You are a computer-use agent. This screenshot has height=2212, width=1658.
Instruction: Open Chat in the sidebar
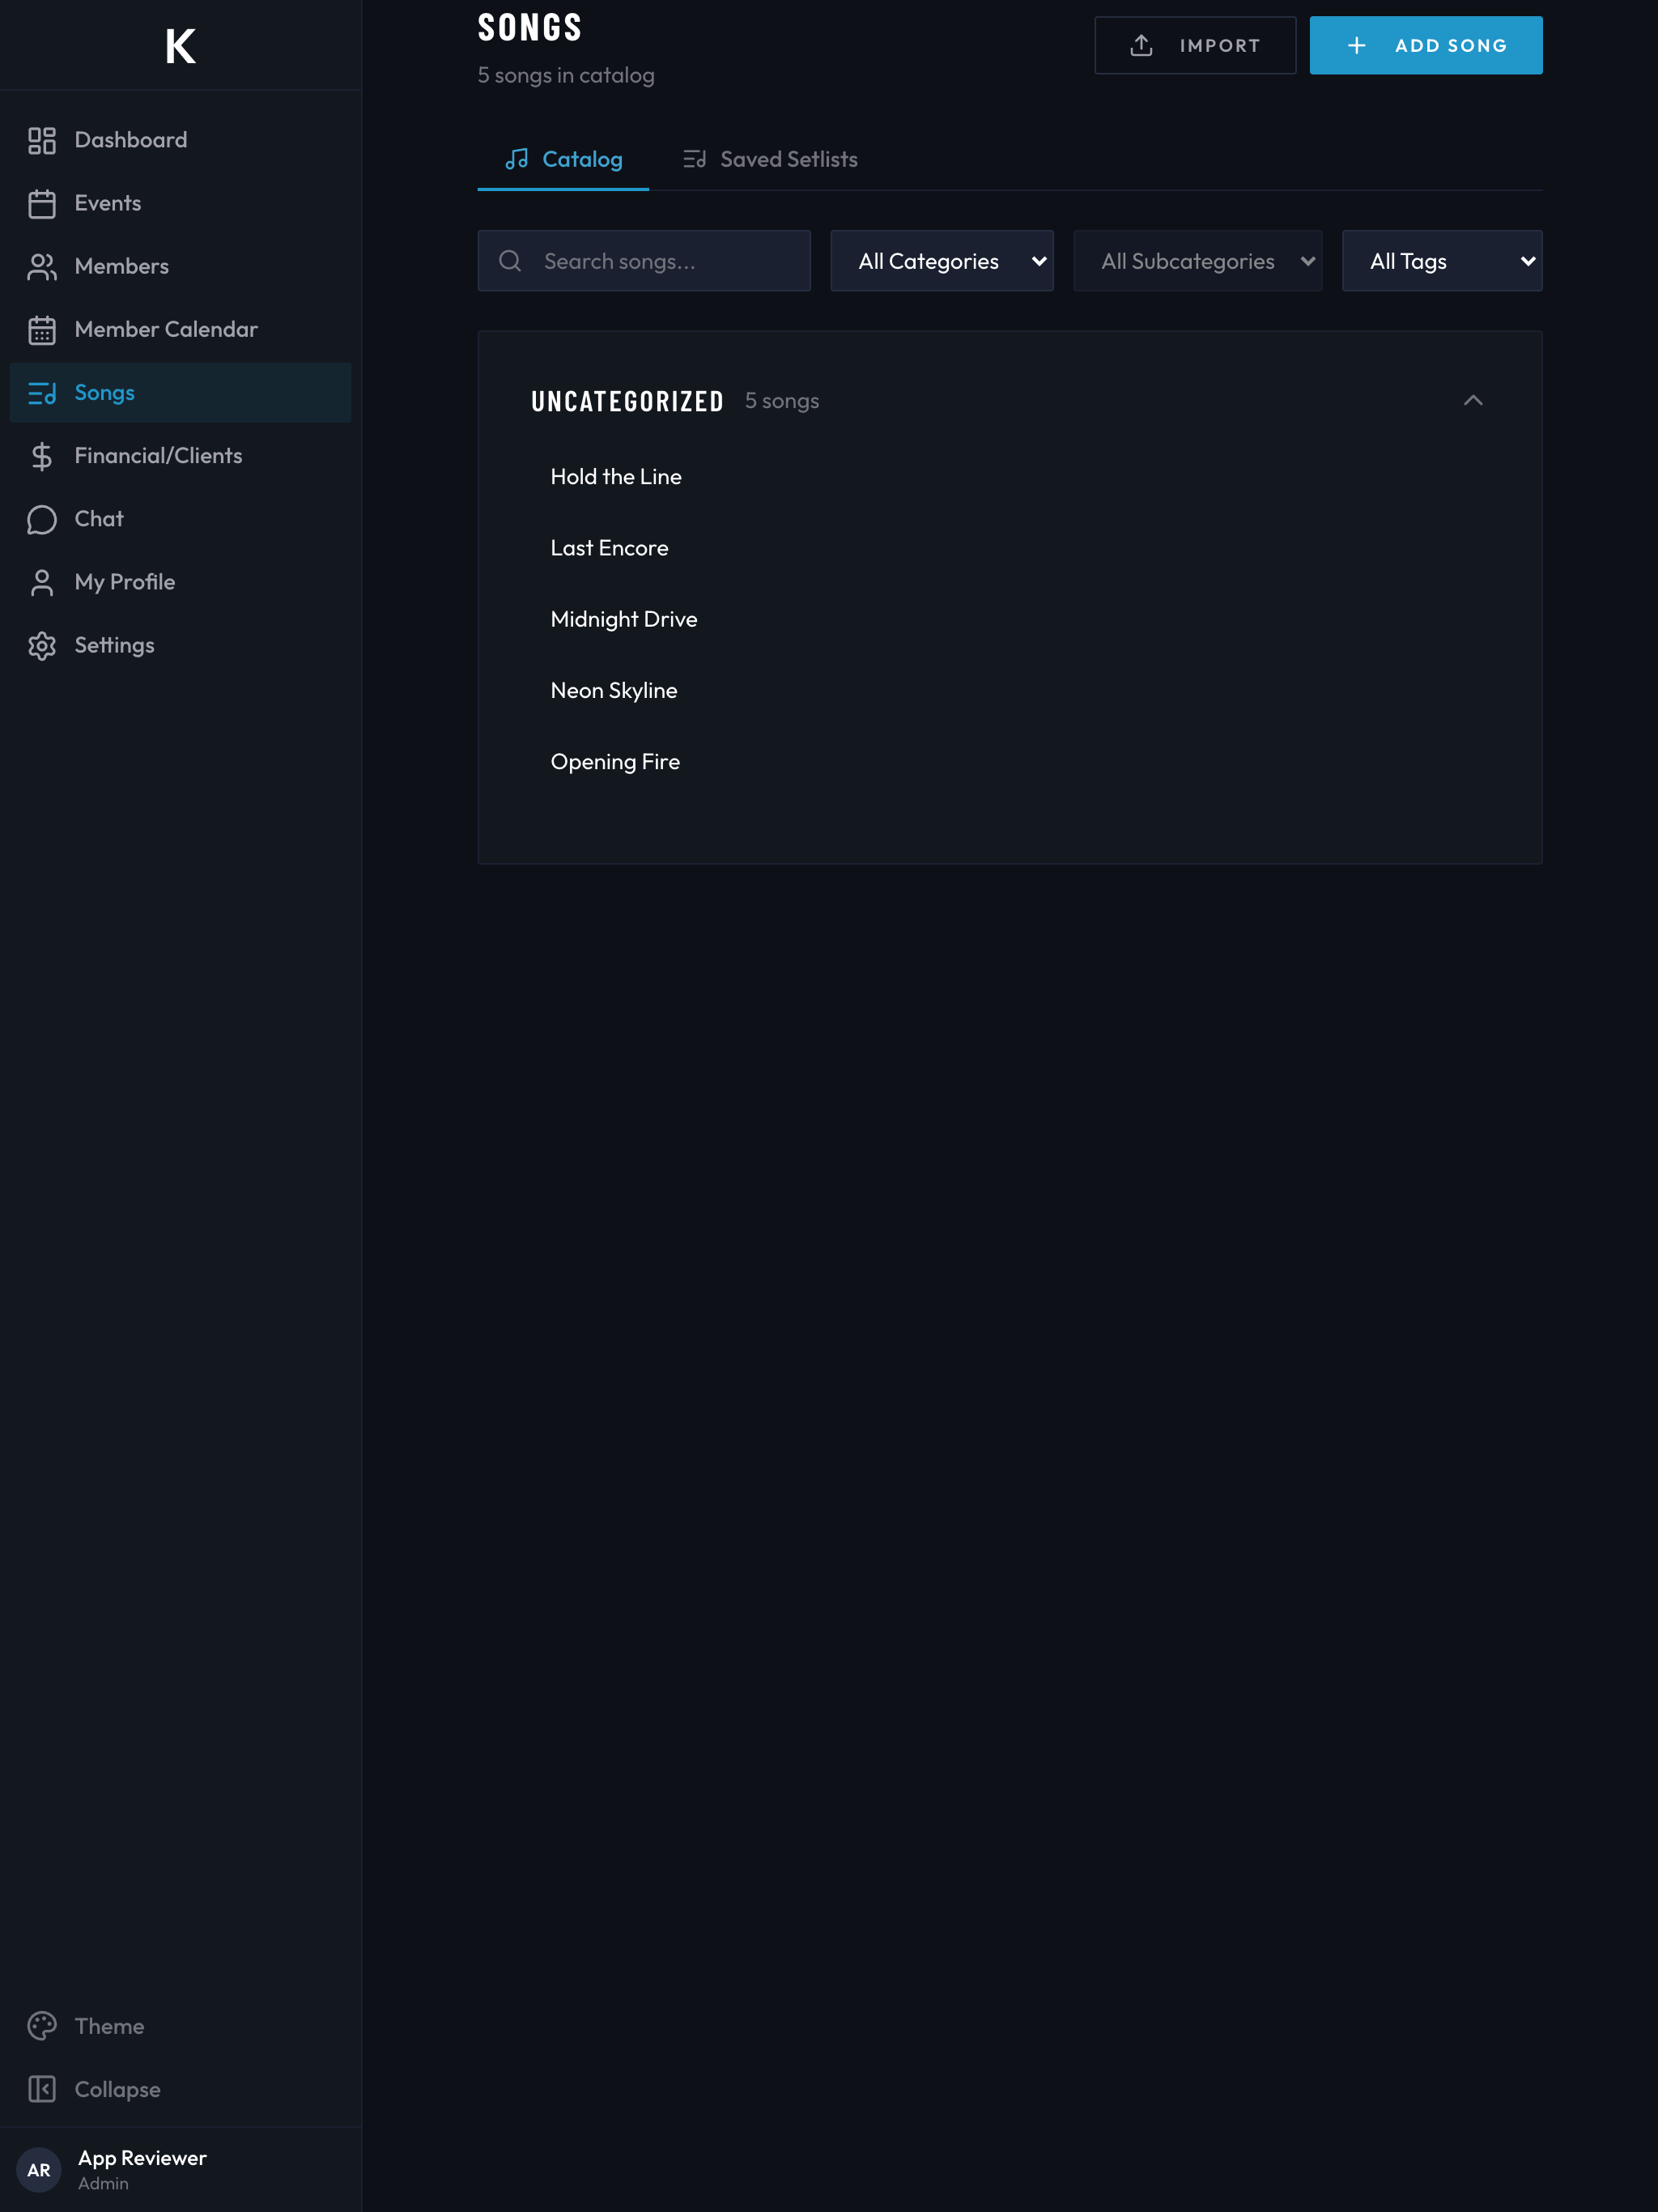coord(180,519)
